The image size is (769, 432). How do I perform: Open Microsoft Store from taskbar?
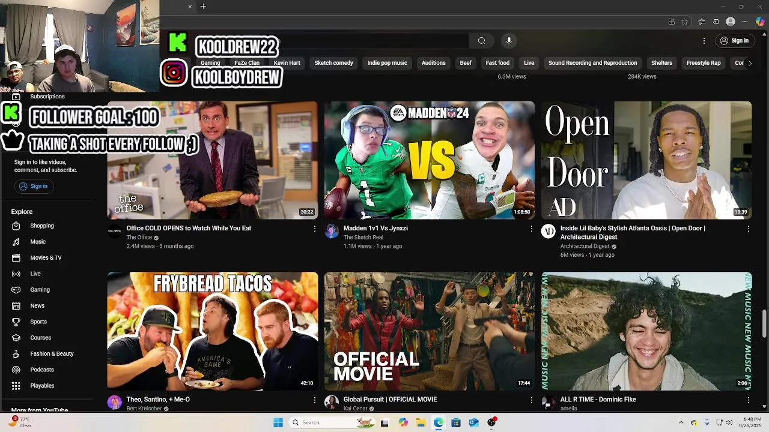[456, 422]
